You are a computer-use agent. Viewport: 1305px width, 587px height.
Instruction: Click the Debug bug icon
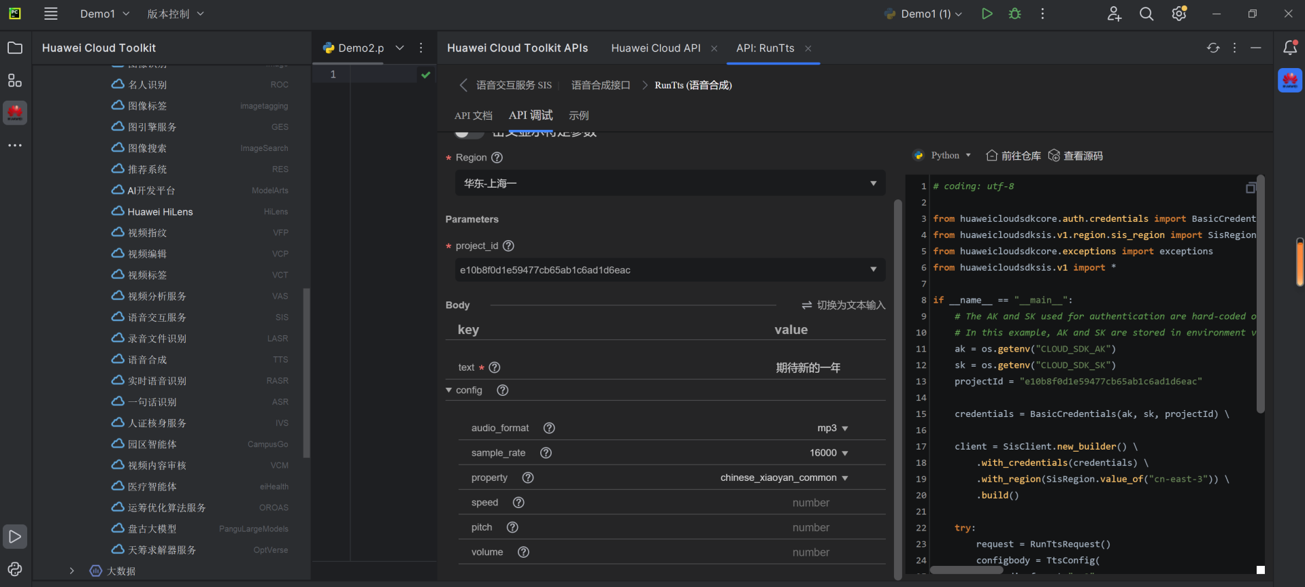point(1014,14)
